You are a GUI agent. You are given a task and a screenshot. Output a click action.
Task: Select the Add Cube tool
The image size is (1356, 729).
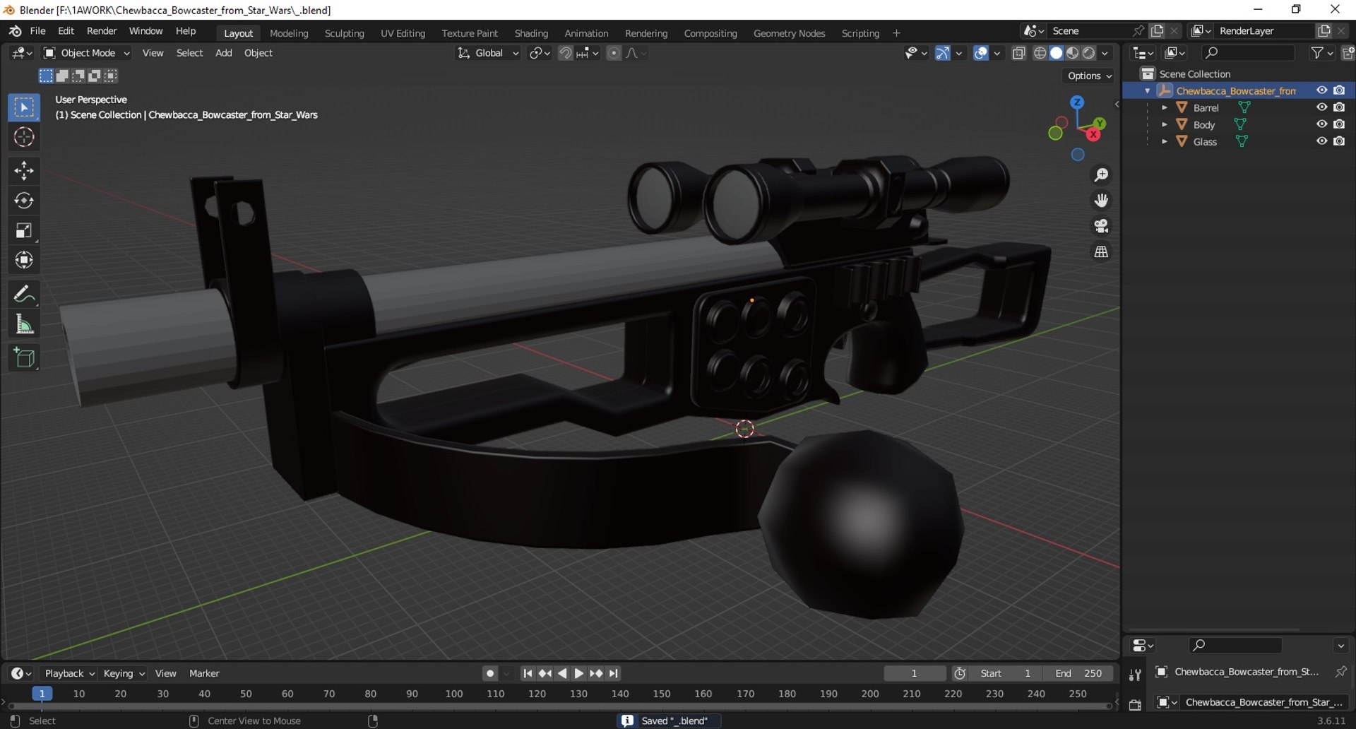pyautogui.click(x=24, y=358)
